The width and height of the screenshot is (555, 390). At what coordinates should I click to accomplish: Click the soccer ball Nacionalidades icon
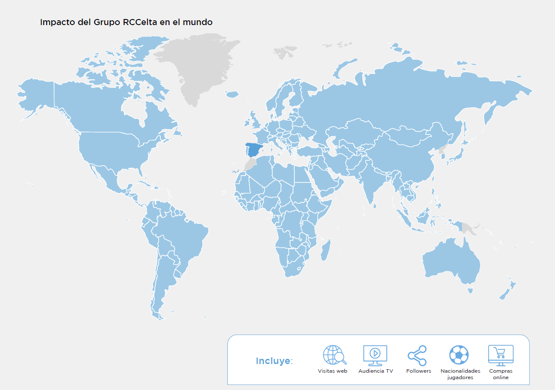pyautogui.click(x=459, y=355)
